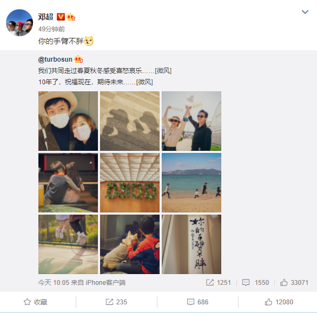Screen dimensions: 317x313
Task: View the beach running photo
Action: tap(191, 183)
